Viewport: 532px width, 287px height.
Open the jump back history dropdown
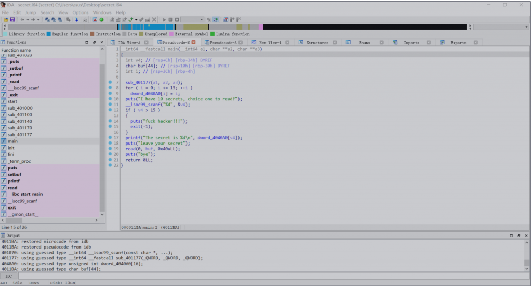click(x=28, y=20)
